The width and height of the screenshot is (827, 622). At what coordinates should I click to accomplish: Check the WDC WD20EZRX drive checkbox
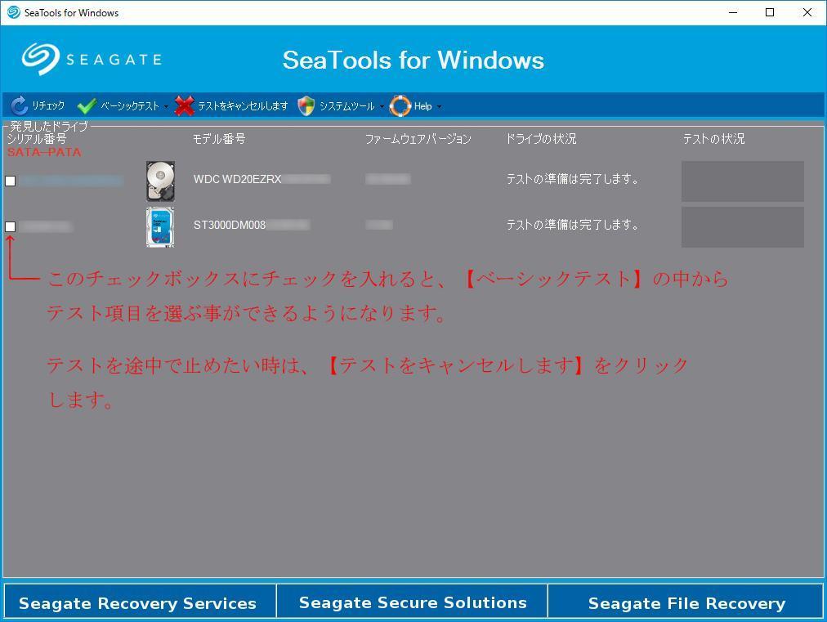click(x=10, y=181)
